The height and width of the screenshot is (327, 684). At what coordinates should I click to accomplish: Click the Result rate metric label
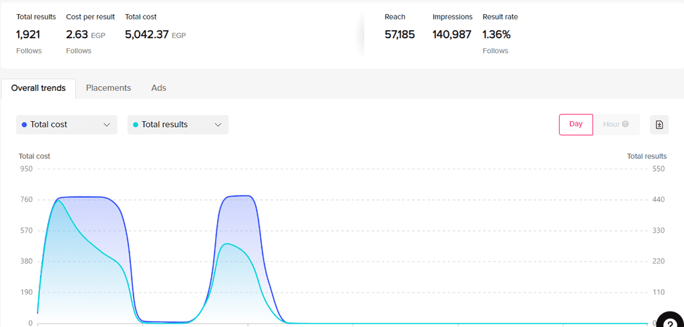click(x=500, y=17)
